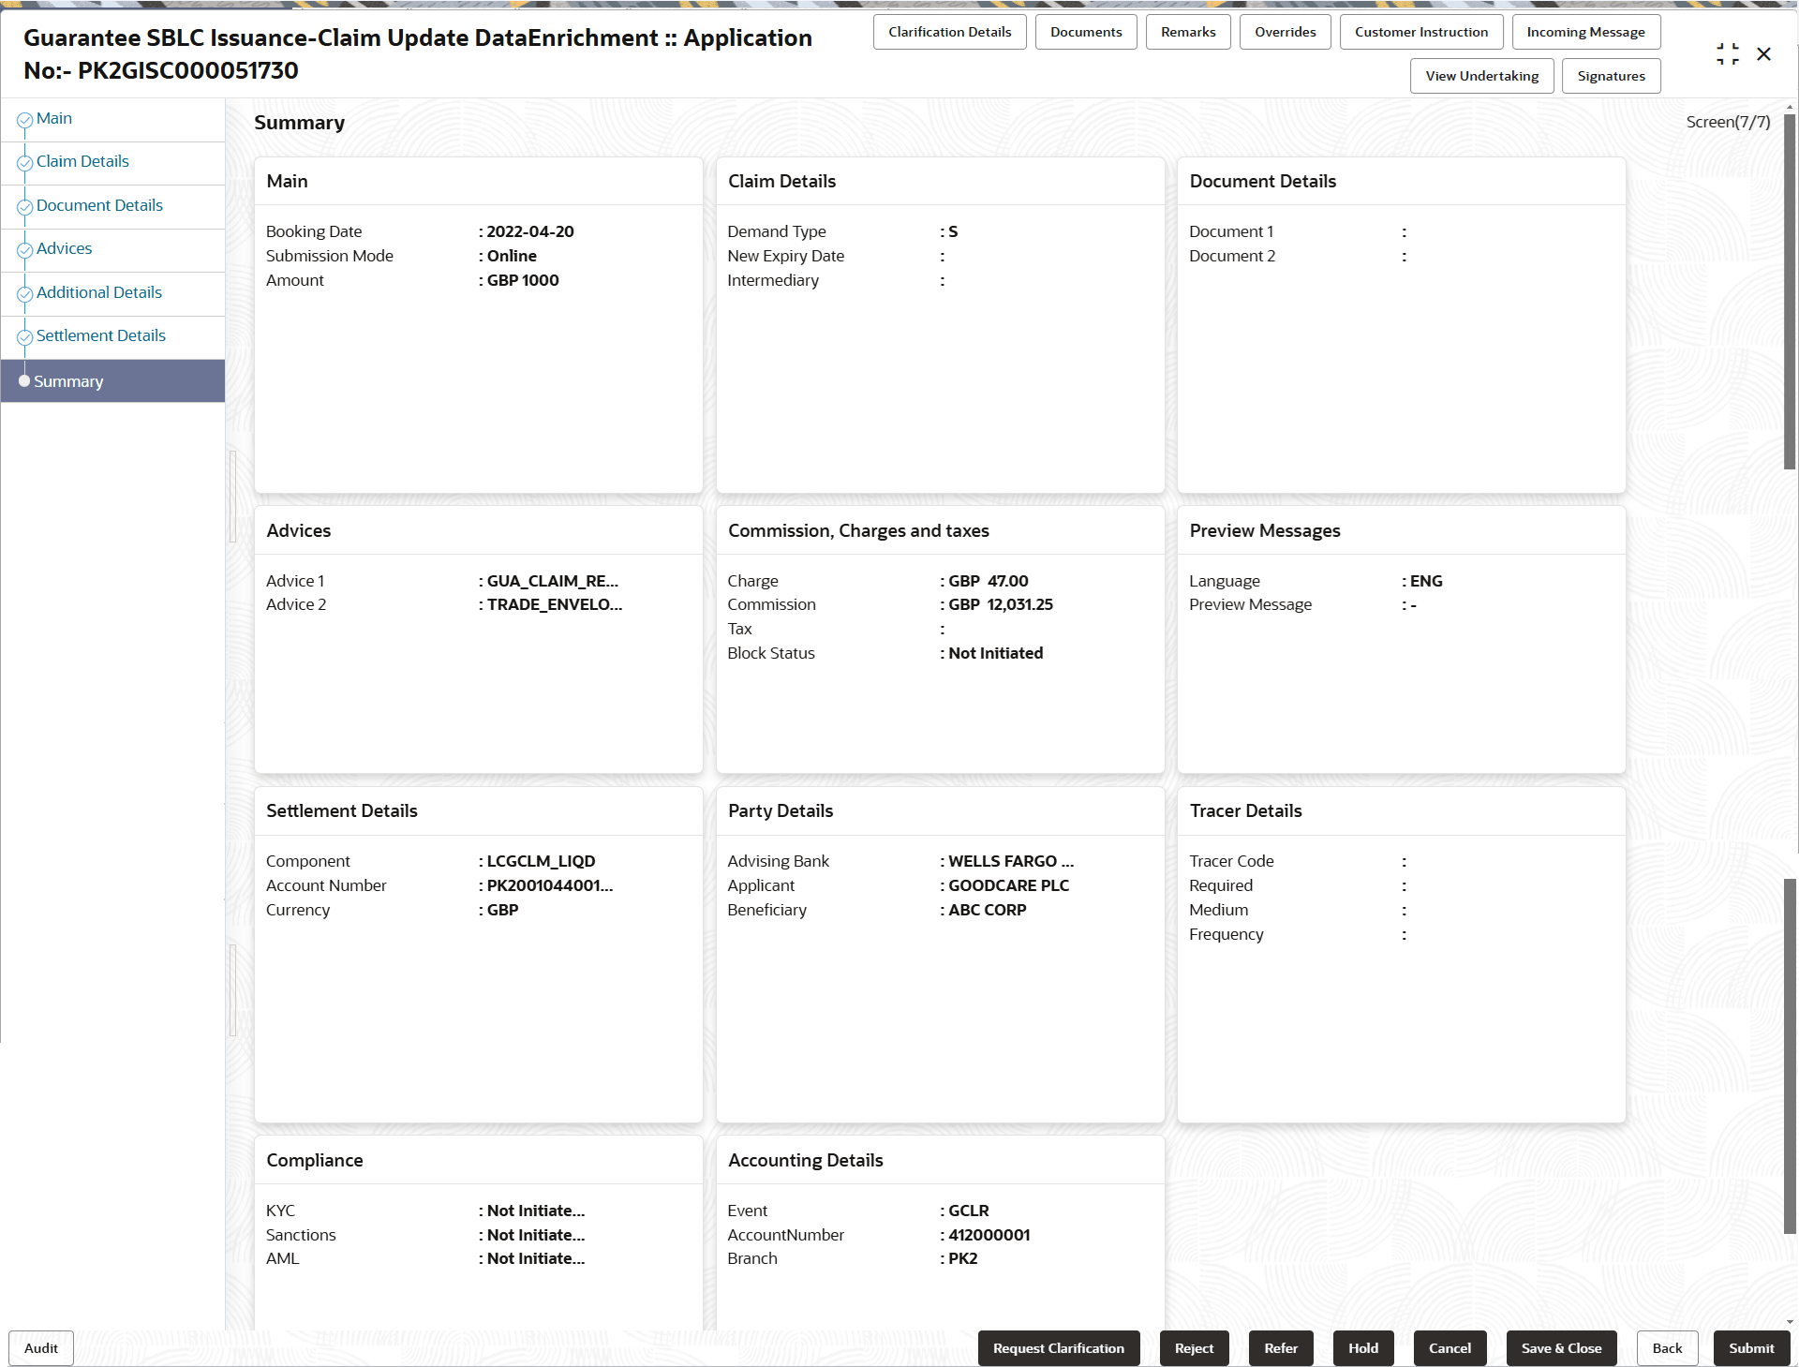Click Save & Close
Screen dimensions: 1799x1367
[x=1561, y=1348]
